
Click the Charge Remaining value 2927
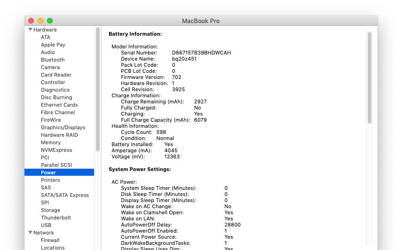tap(200, 102)
